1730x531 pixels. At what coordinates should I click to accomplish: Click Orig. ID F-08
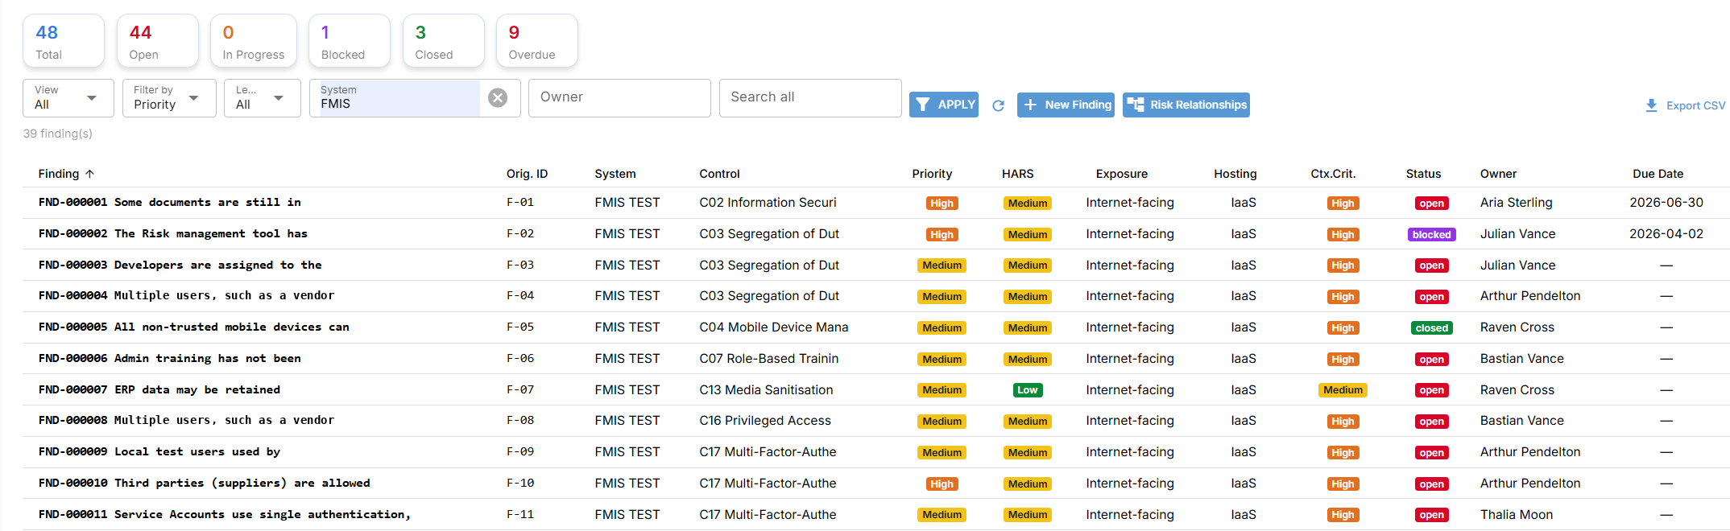519,421
